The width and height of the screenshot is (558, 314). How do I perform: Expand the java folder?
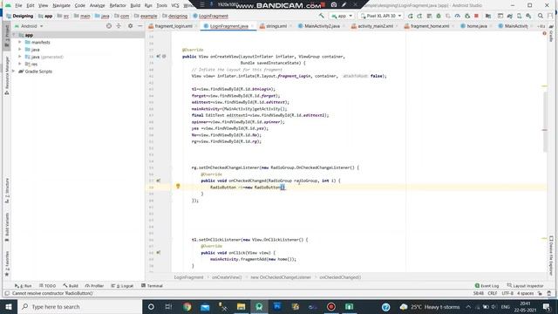point(20,50)
